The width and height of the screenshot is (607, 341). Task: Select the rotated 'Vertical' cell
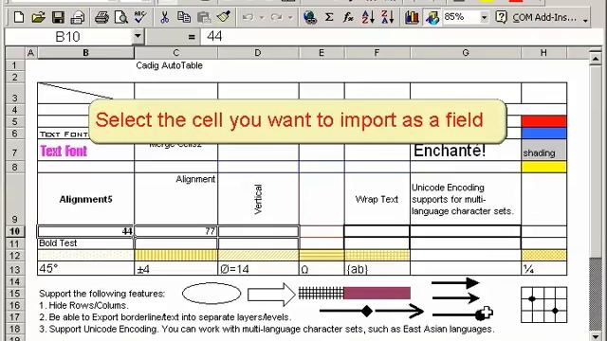pyautogui.click(x=258, y=199)
